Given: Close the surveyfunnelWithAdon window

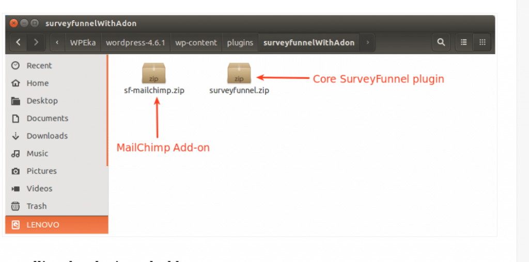Looking at the screenshot, I should pyautogui.click(x=13, y=23).
